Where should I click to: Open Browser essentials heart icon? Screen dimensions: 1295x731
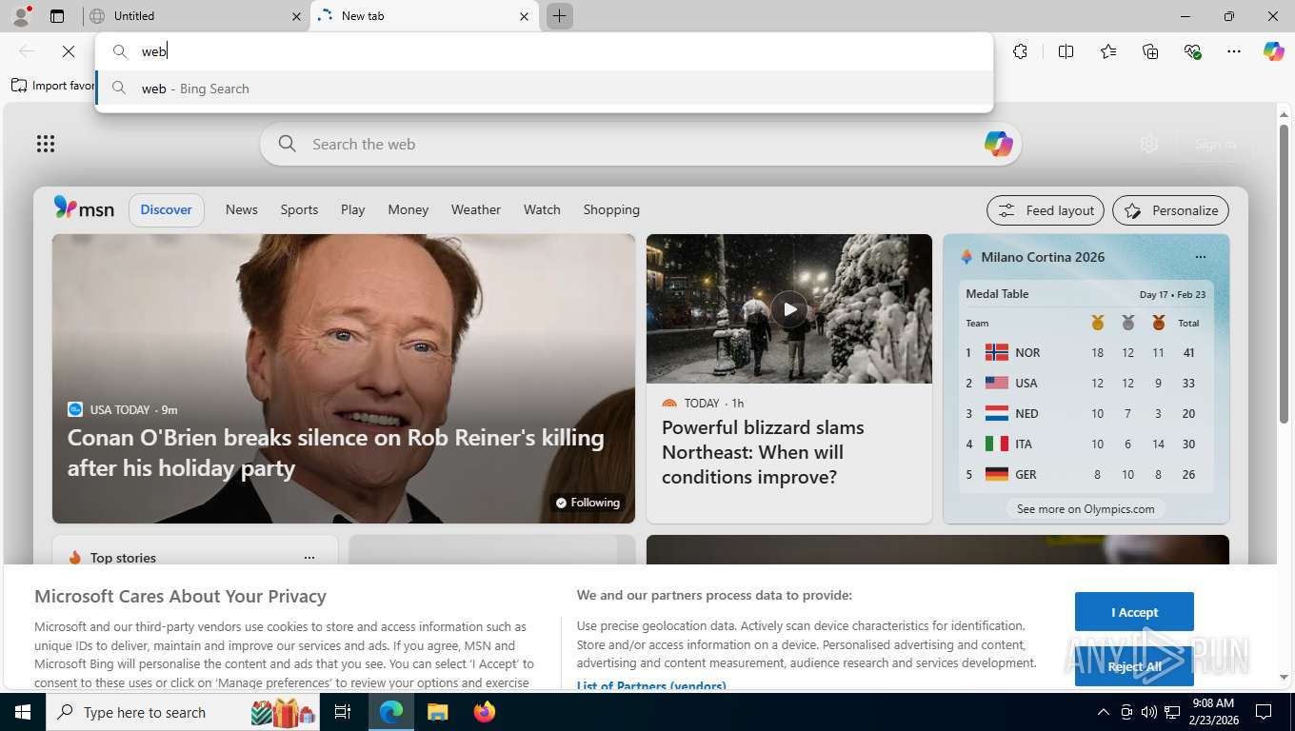click(1192, 51)
